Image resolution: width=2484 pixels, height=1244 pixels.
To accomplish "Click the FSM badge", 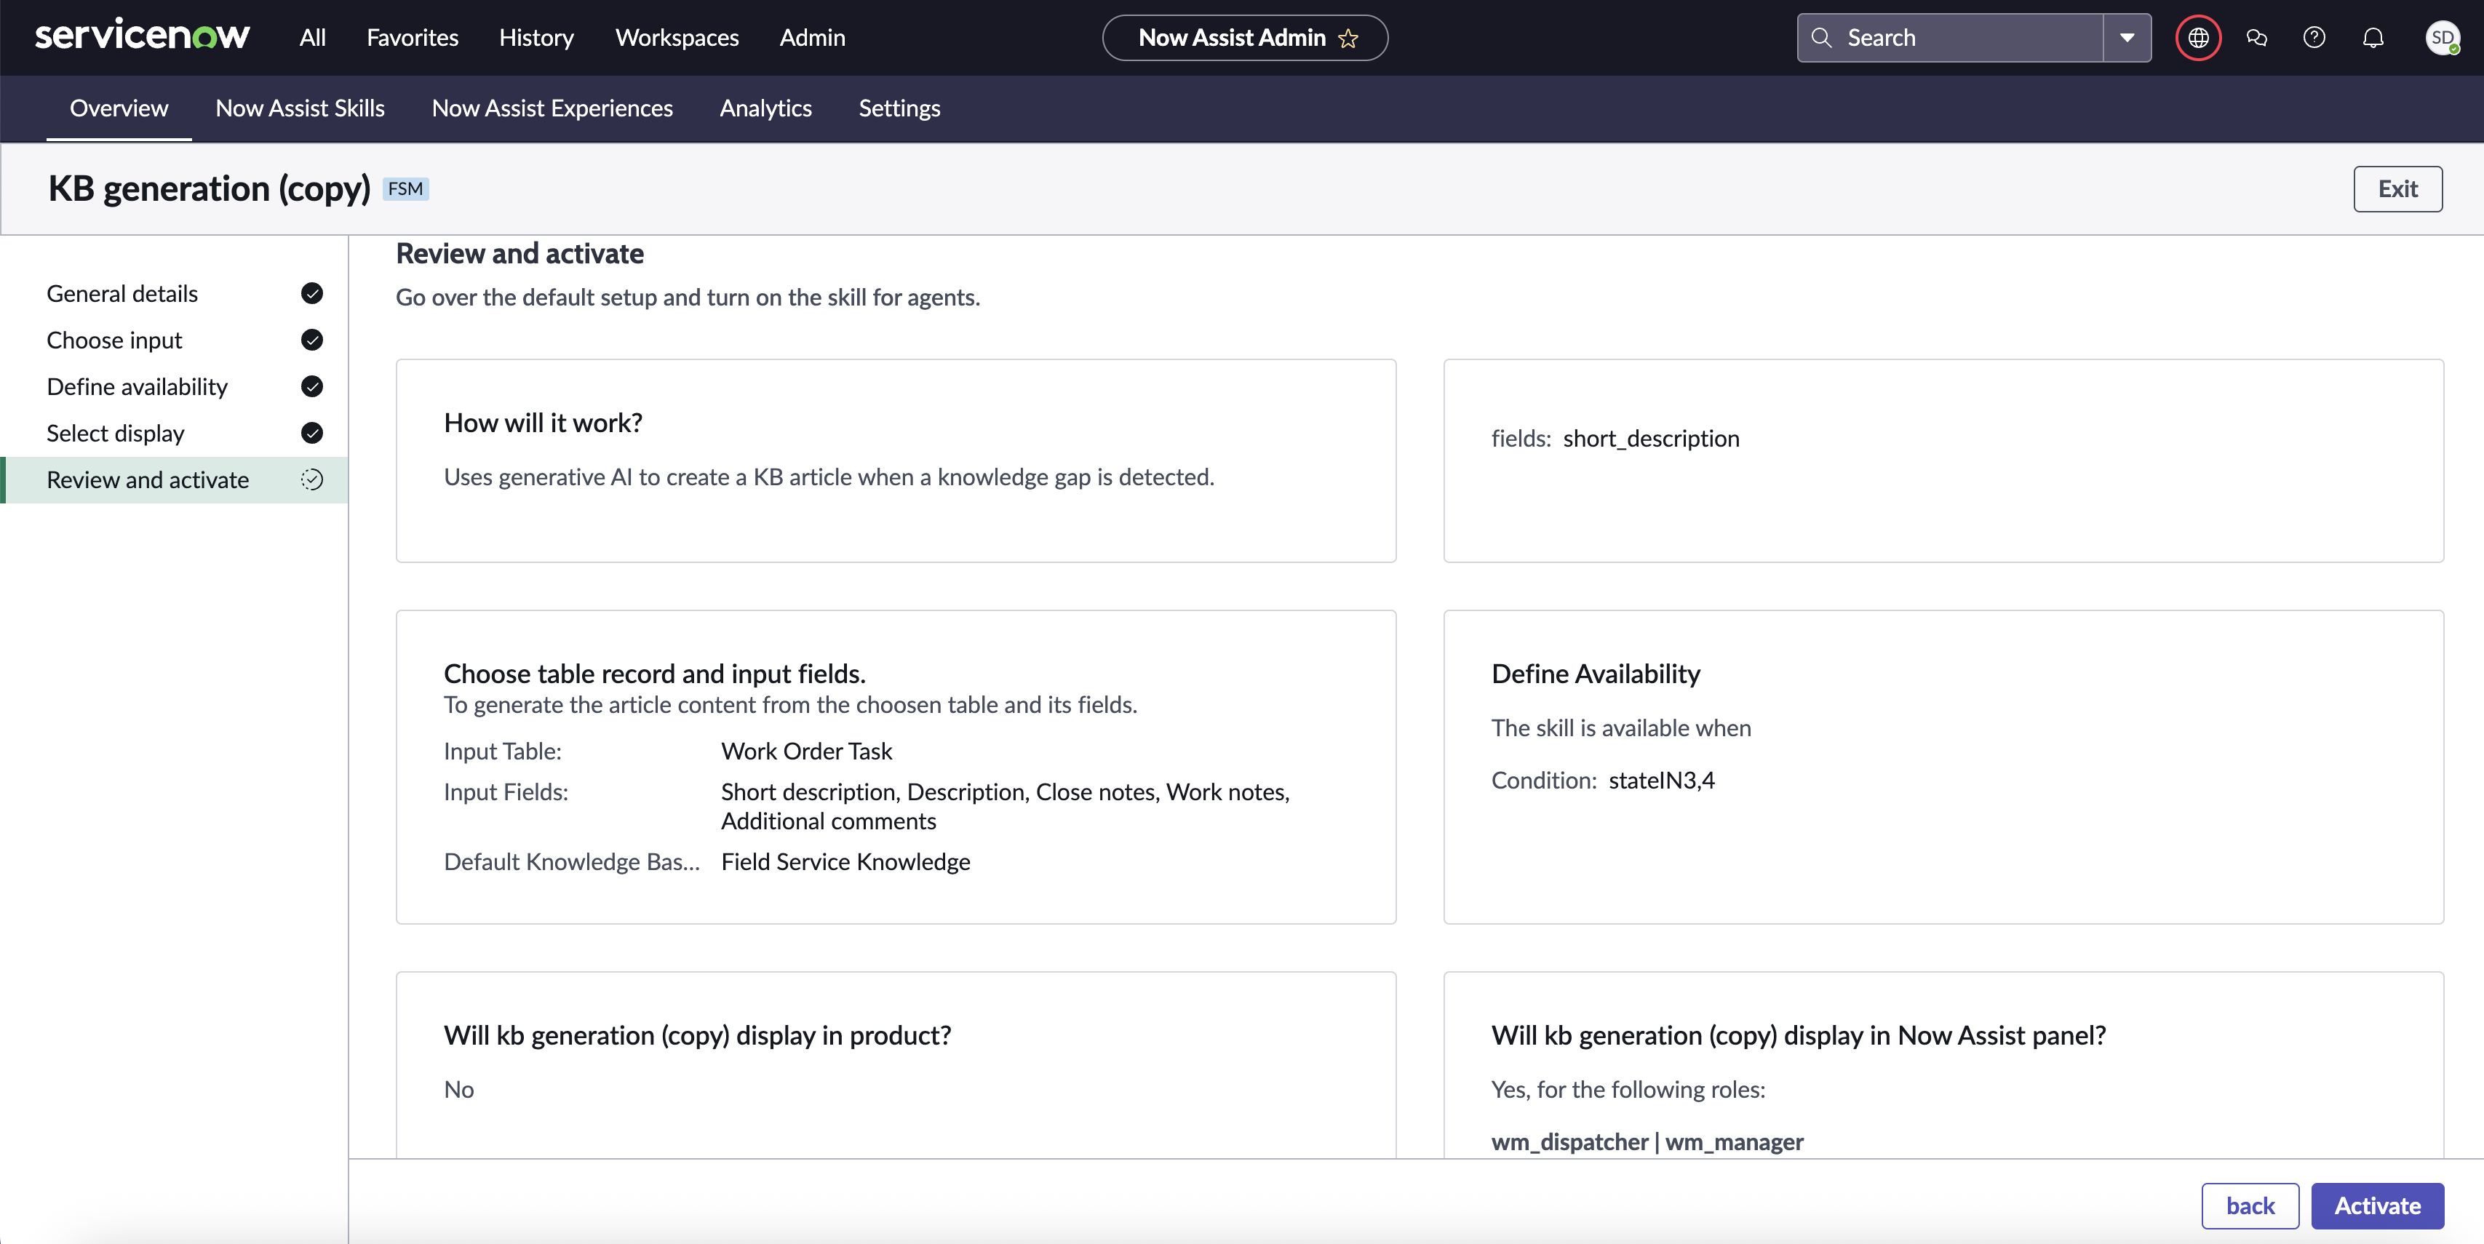I will click(x=405, y=189).
